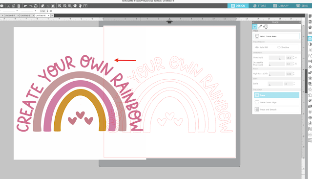
Task: Switch to the Untitled-5 document tab
Action: 25,15
